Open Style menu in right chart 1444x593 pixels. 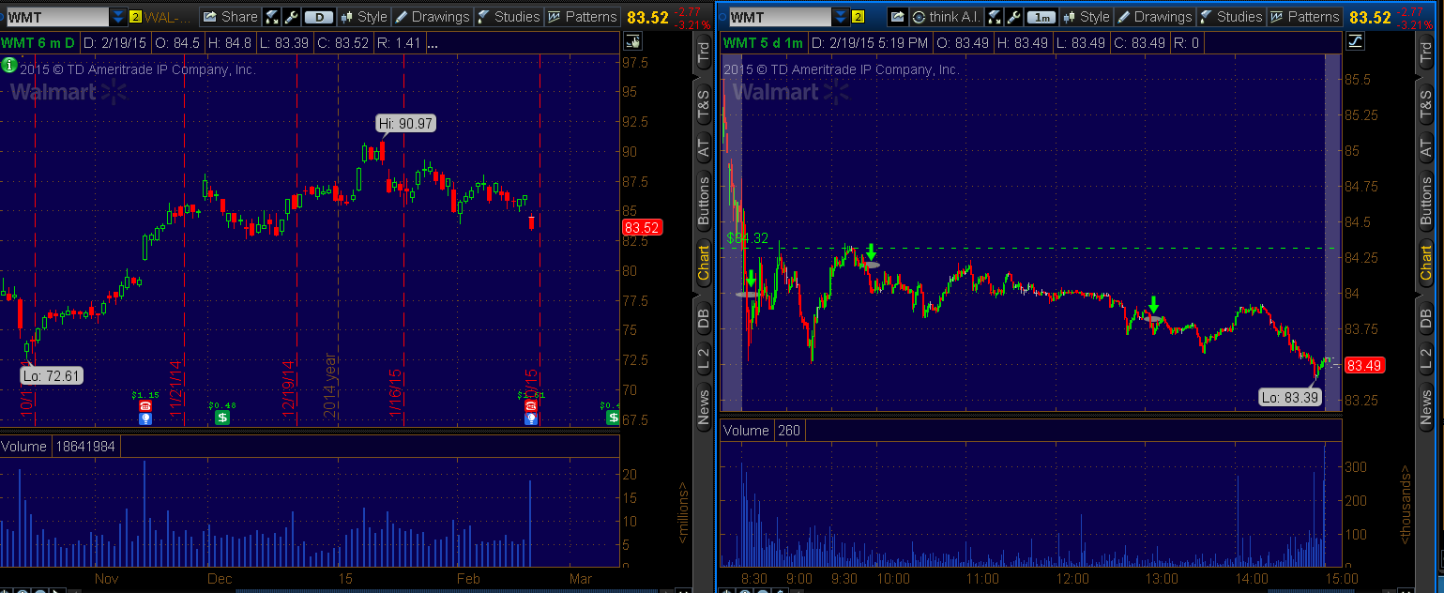click(1085, 17)
